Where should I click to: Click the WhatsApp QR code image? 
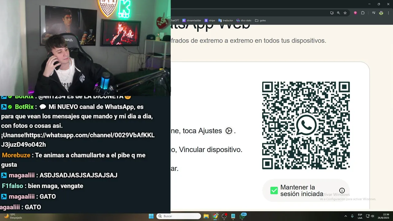306,125
